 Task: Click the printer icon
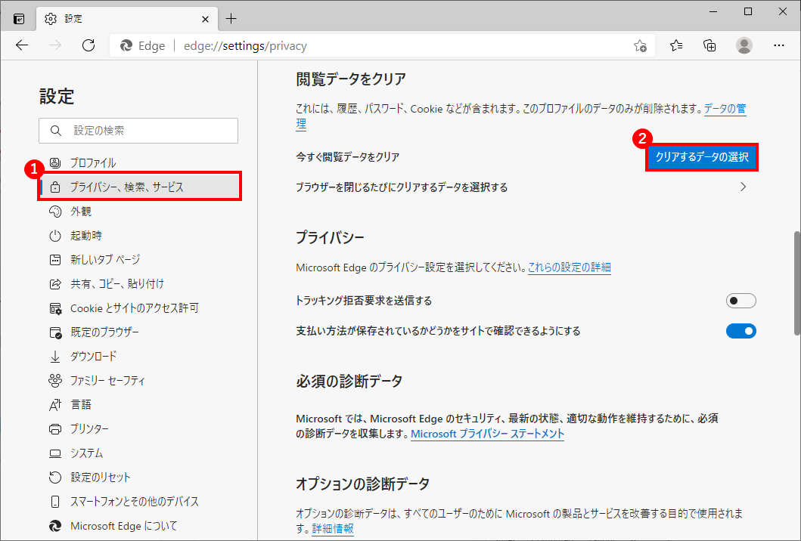tap(54, 428)
